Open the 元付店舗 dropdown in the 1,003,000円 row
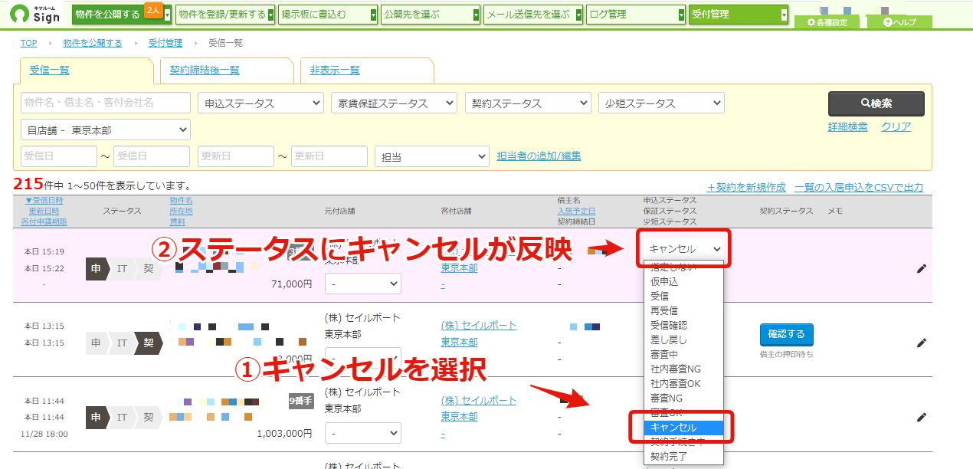Viewport: 973px width, 469px height. pyautogui.click(x=363, y=433)
